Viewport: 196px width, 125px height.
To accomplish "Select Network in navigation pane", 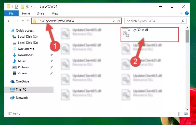I will coord(22,98).
